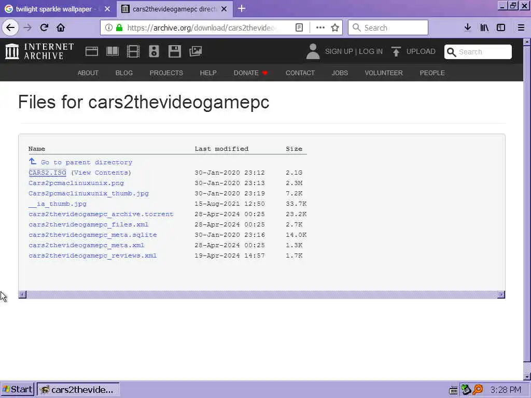531x398 pixels.
Task: Close the cars2thevideogamepc directory tab
Action: coord(224,9)
